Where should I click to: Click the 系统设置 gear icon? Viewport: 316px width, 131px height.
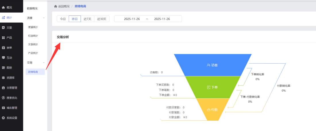pos(3,118)
